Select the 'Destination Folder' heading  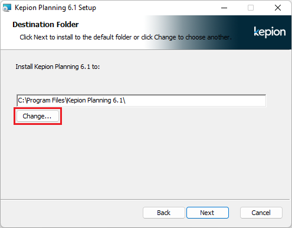pos(45,25)
